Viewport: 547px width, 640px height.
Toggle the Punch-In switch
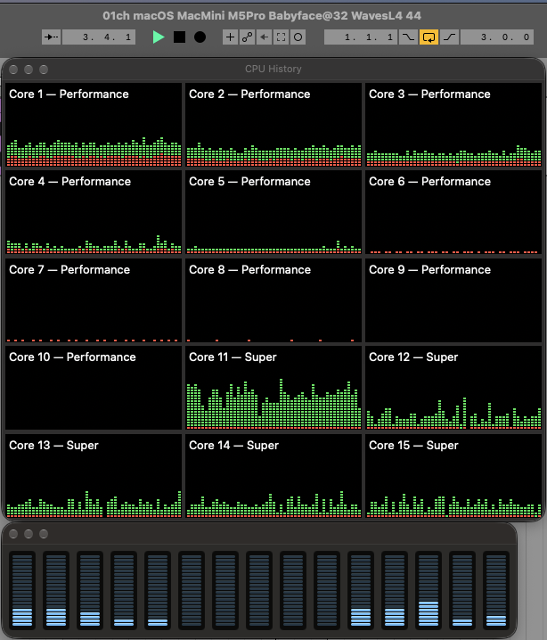click(x=408, y=37)
